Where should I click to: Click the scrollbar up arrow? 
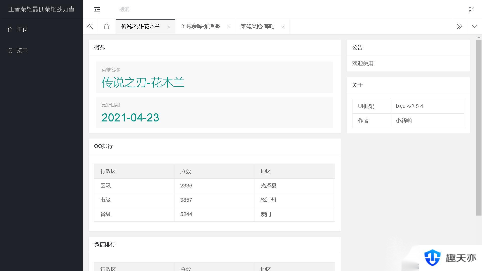(479, 37)
